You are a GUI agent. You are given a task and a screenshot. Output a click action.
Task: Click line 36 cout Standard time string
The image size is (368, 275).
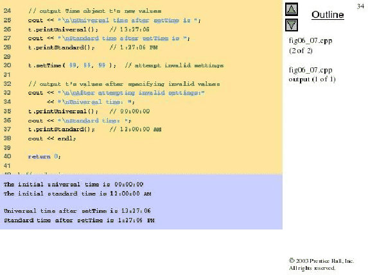pyautogui.click(x=80, y=121)
